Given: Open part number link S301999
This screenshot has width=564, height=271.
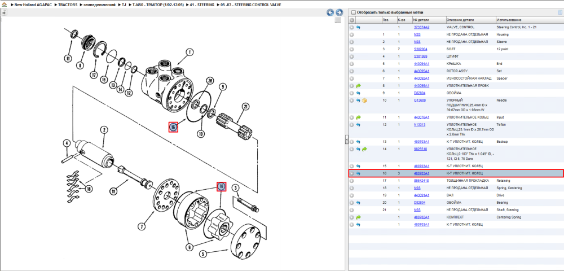Looking at the screenshot, I should point(421,56).
